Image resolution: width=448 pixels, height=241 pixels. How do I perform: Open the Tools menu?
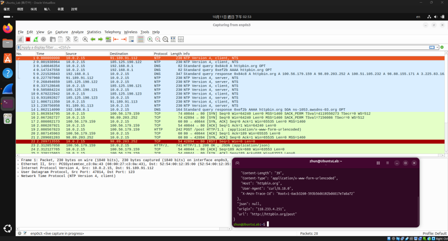pyautogui.click(x=144, y=32)
